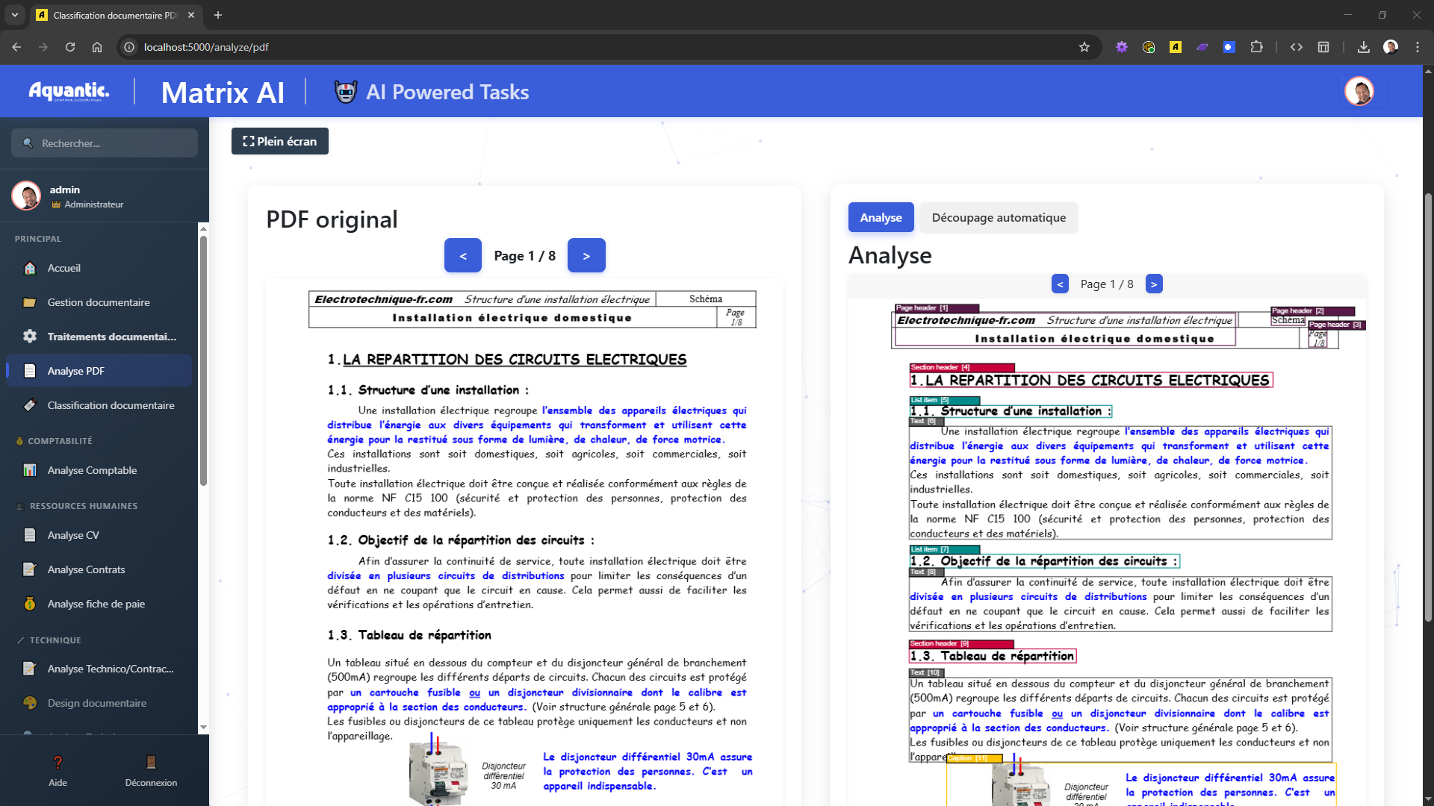Open the Aide help panel
This screenshot has height=806, width=1434.
point(58,770)
